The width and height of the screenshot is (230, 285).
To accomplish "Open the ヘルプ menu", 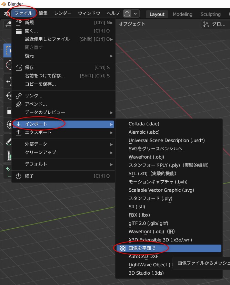I will (x=113, y=13).
